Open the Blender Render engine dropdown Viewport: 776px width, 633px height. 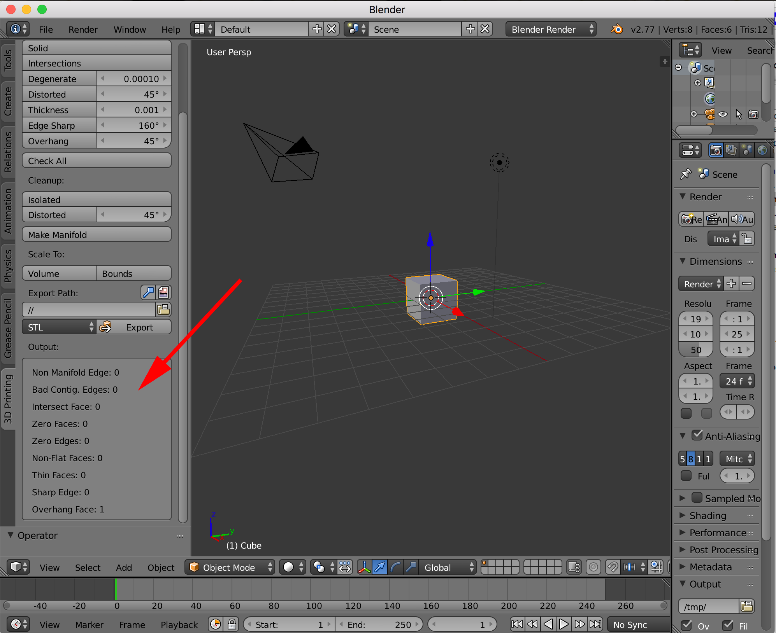[551, 29]
